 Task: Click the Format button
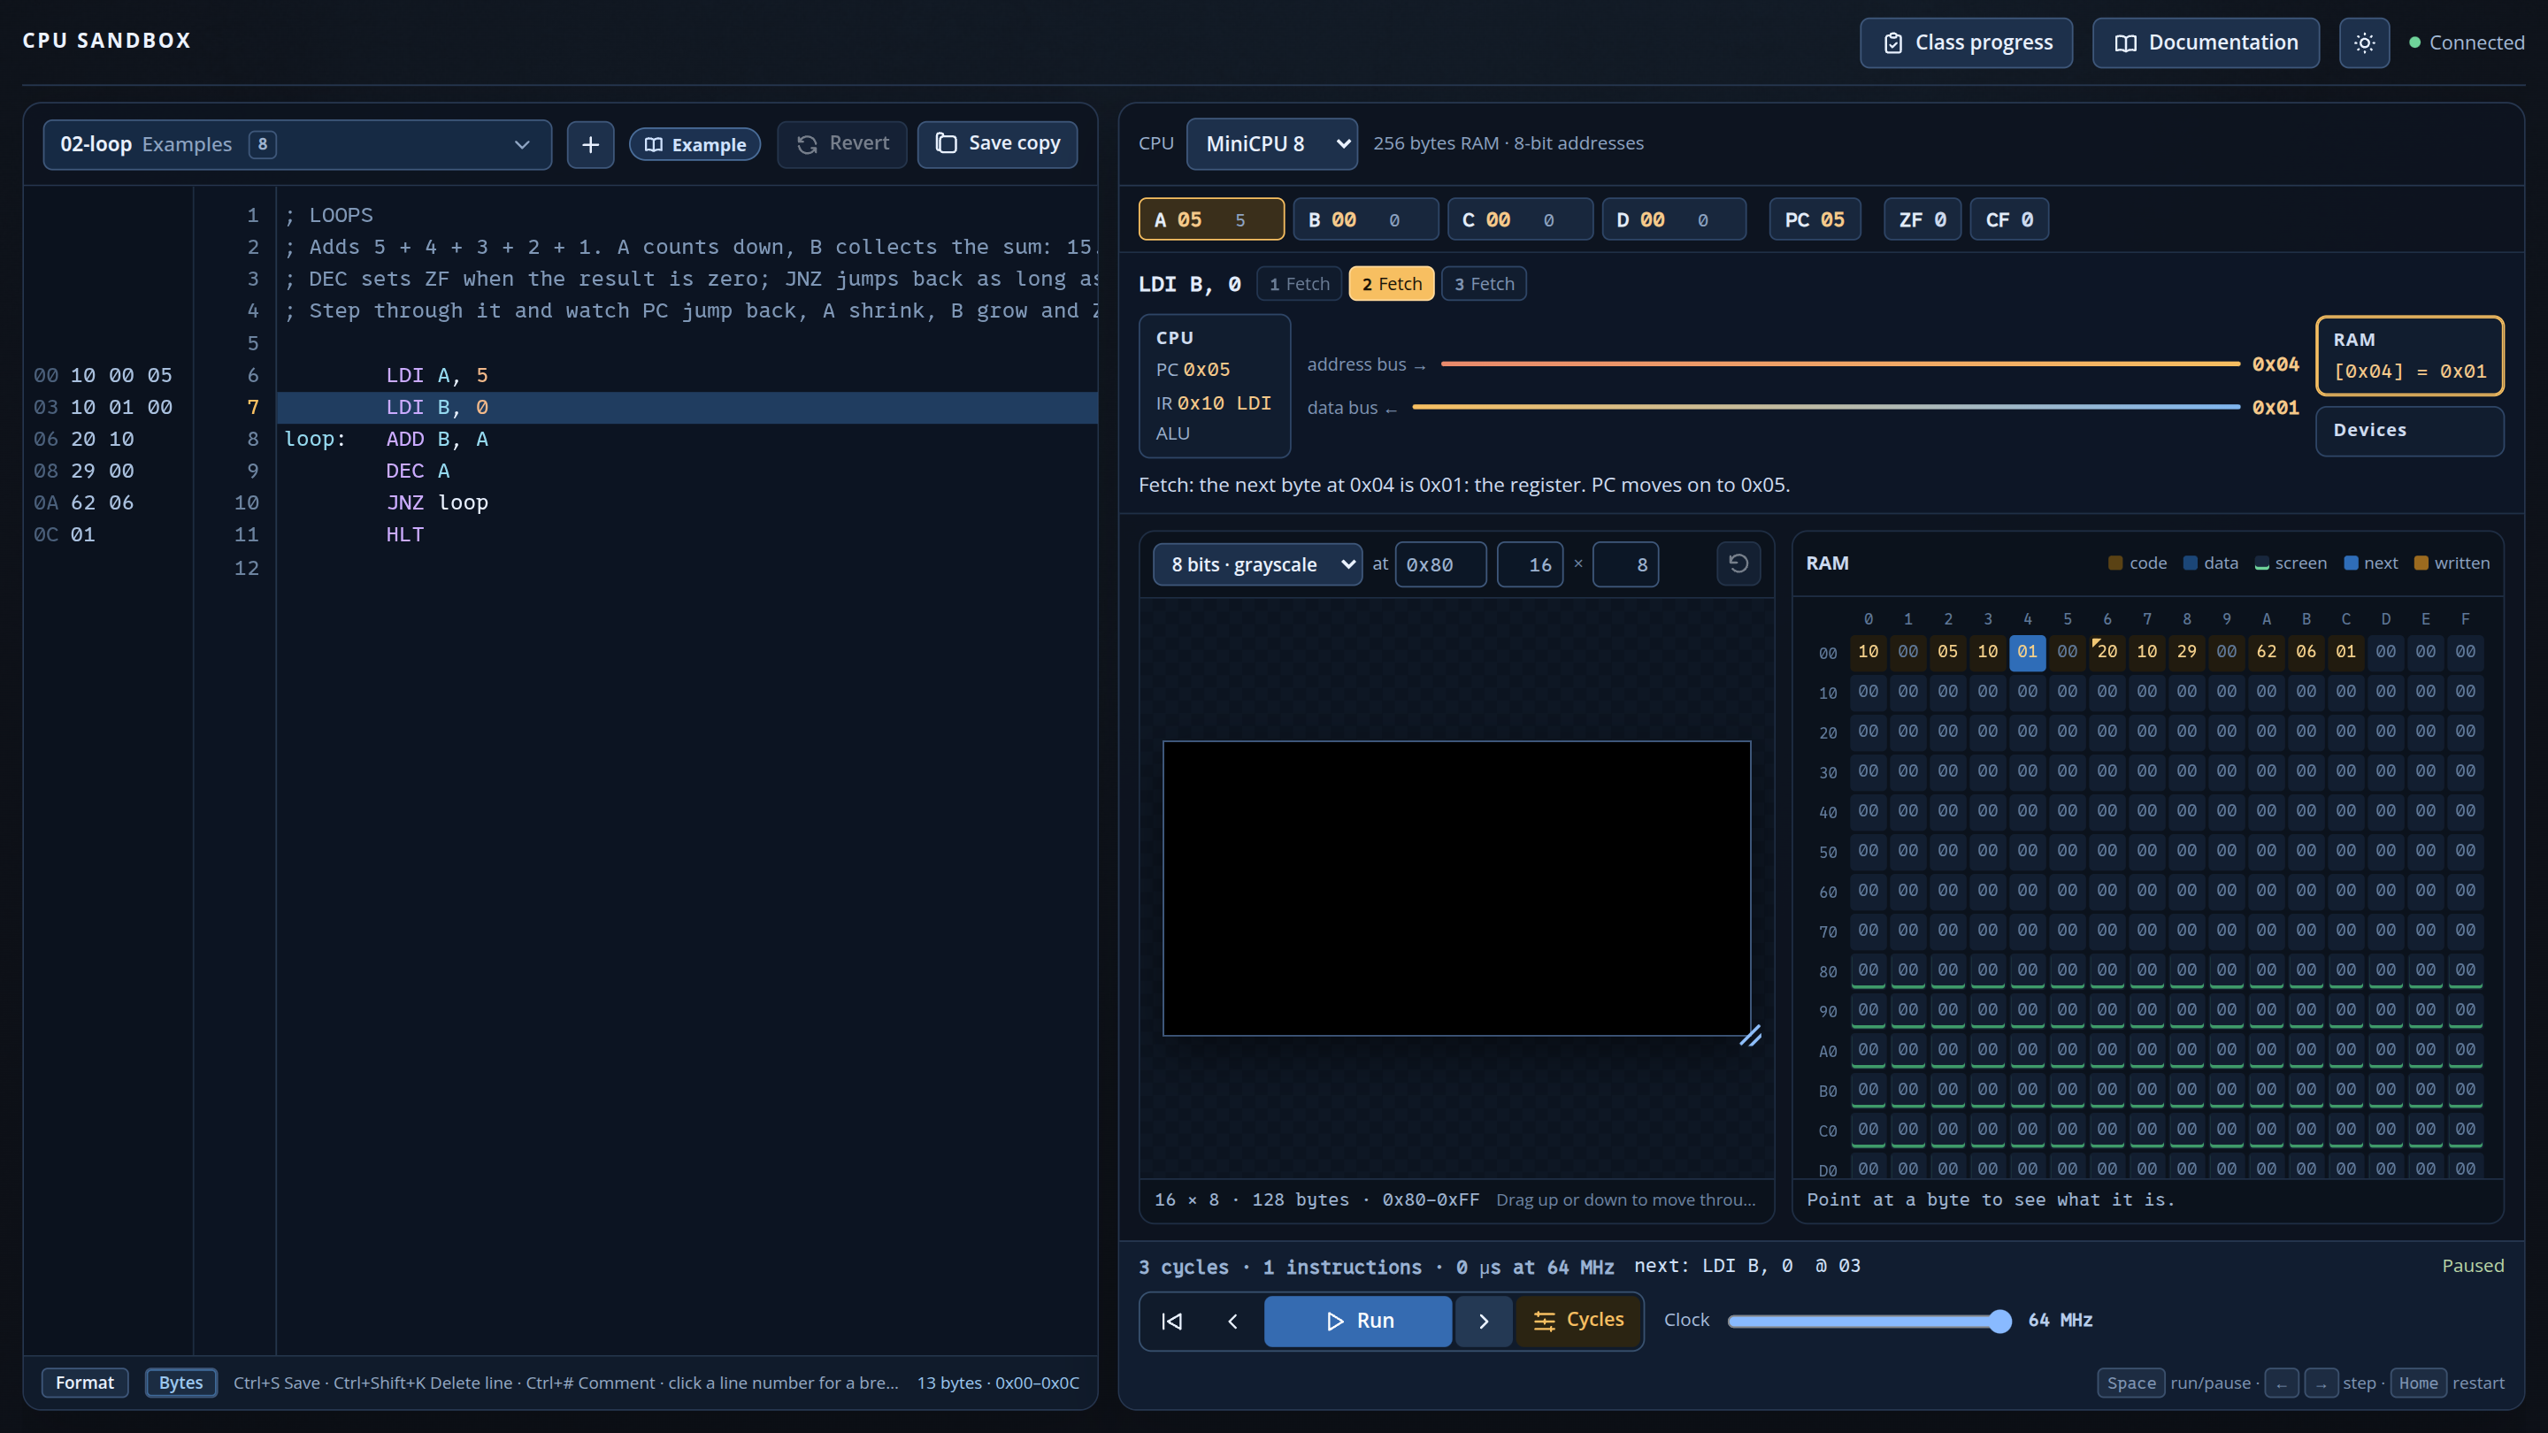tap(85, 1383)
